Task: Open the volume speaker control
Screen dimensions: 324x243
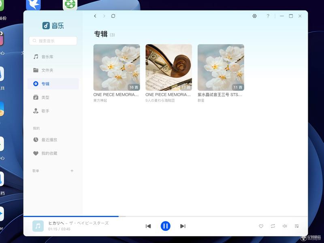Action: pos(285,226)
